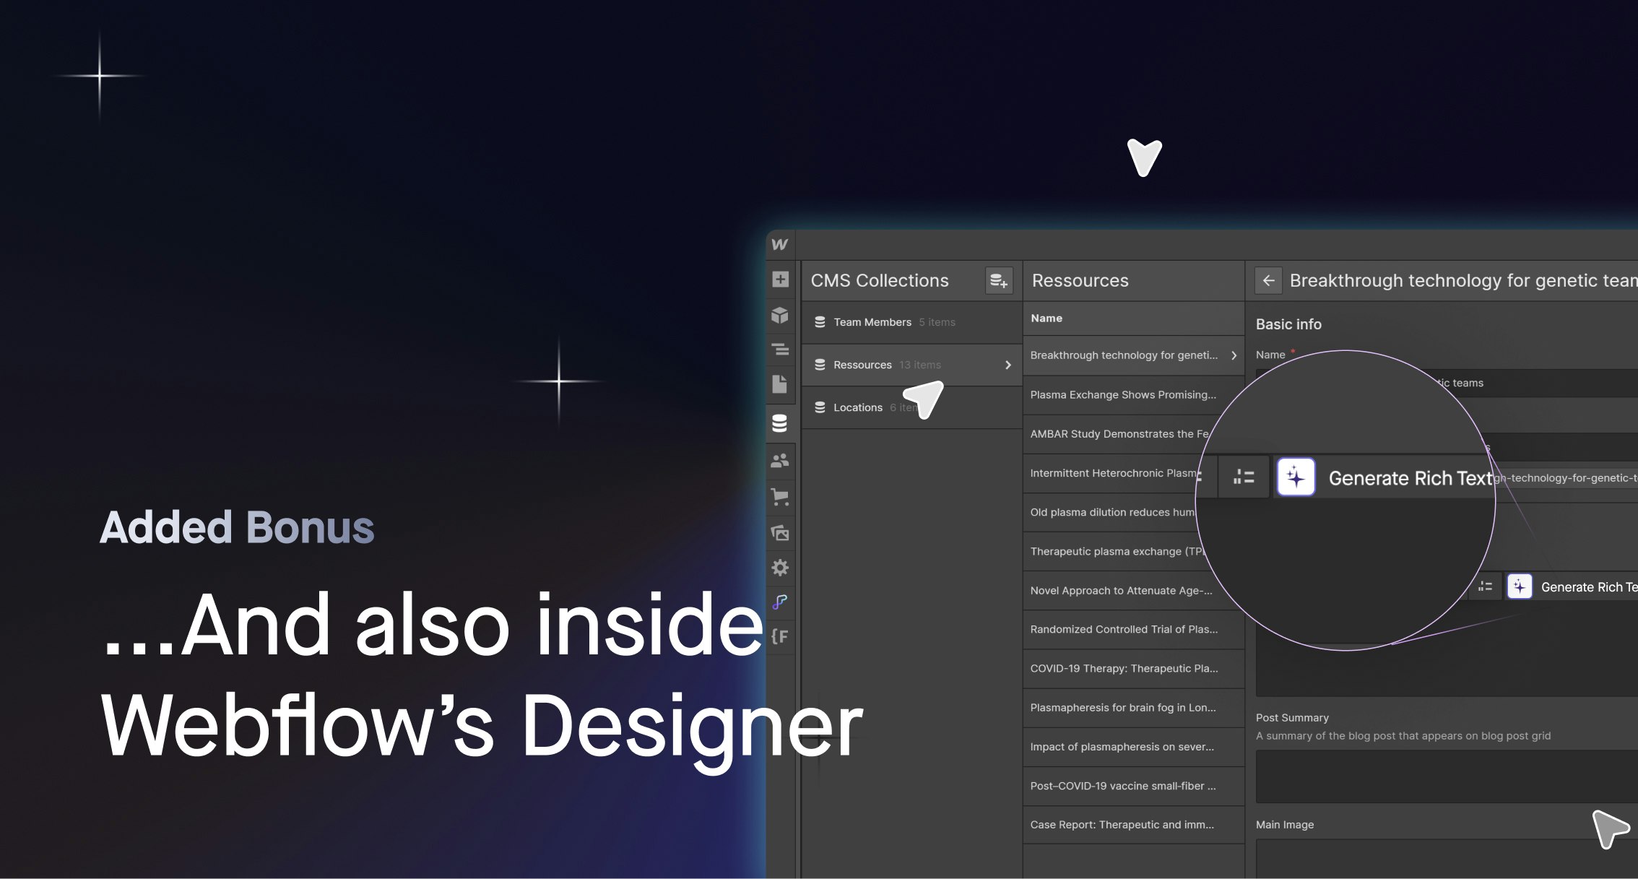Click the slug field with technology-for-genetic text
Viewport: 1638px width, 879px height.
pos(1564,477)
